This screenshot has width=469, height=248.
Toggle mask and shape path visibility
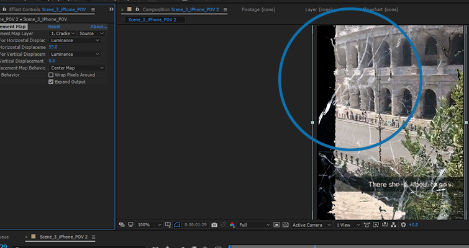coord(177,224)
